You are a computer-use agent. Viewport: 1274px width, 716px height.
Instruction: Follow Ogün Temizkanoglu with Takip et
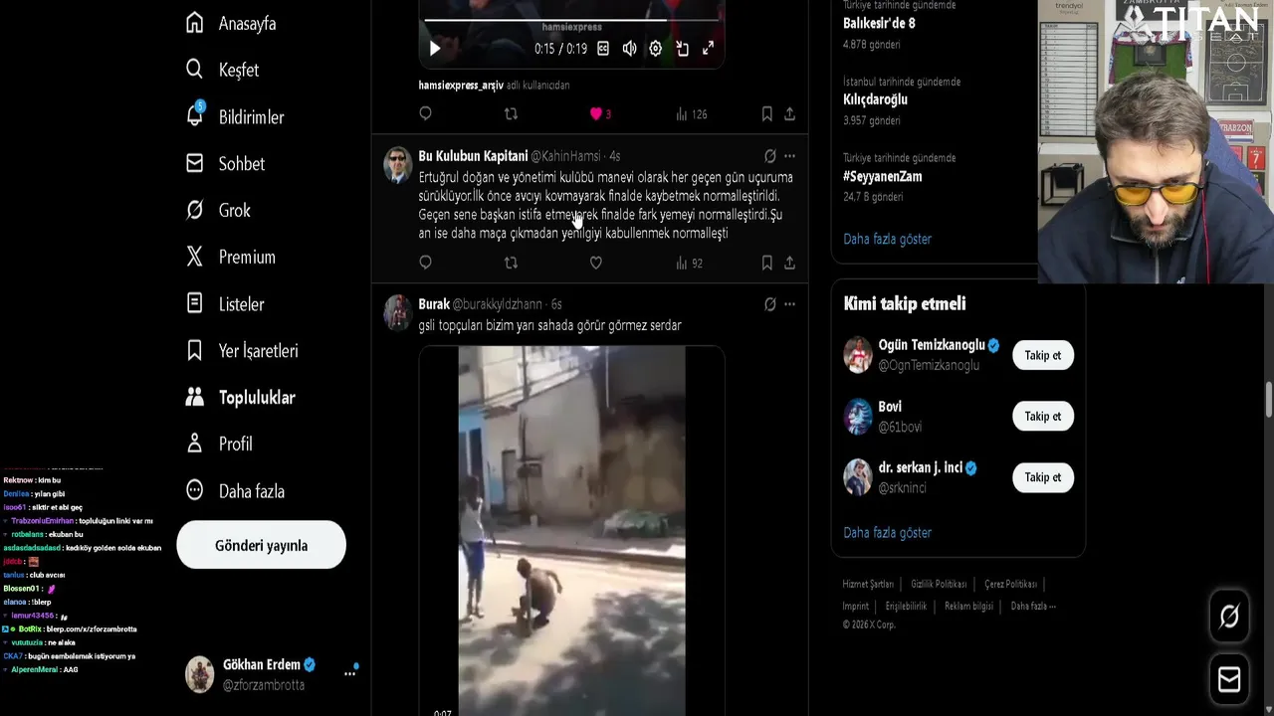[1043, 355]
